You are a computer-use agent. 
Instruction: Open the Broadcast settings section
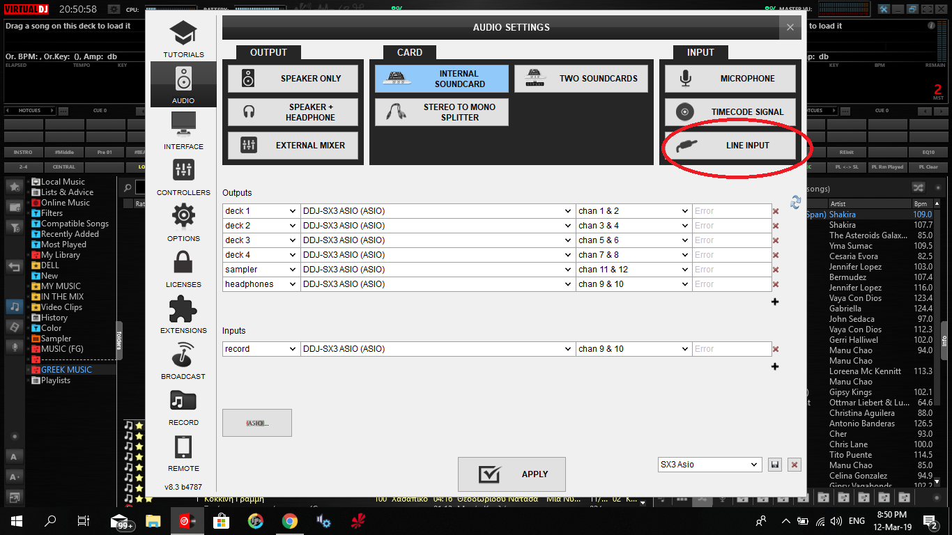(x=183, y=360)
